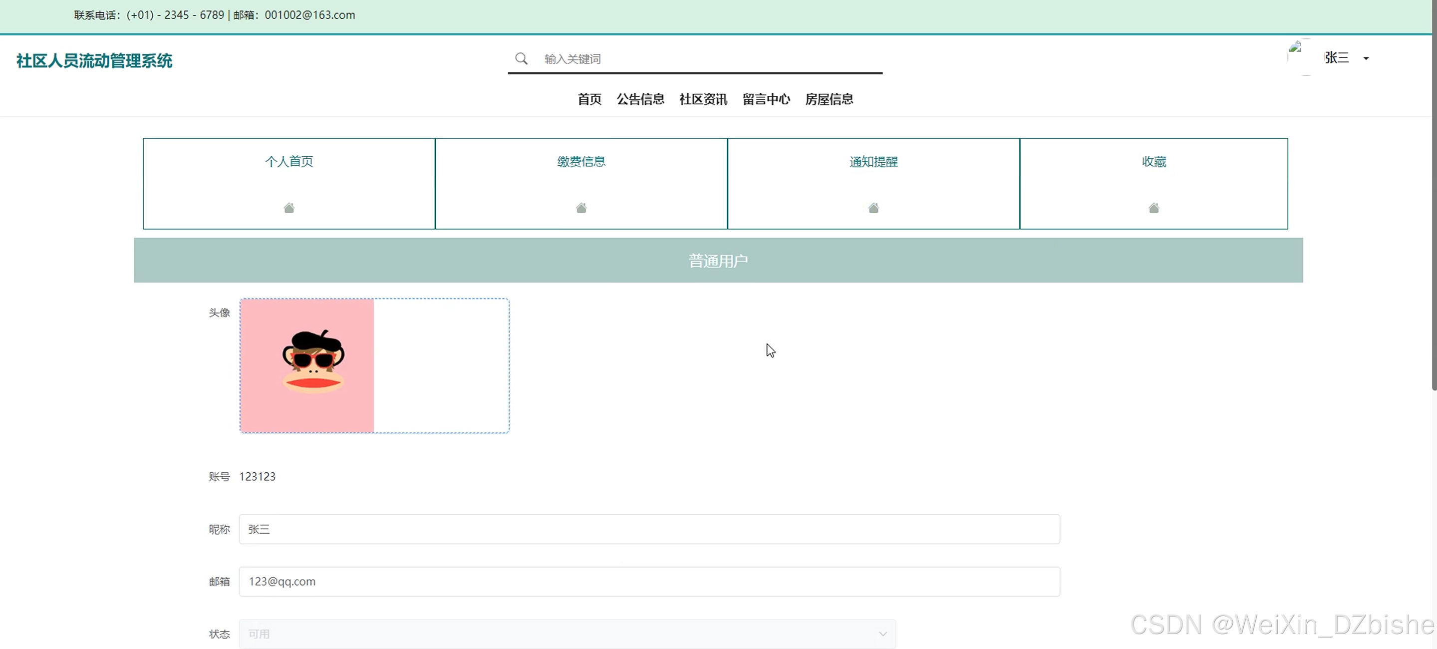Click home icon under 通知提醒
The image size is (1437, 649).
pos(873,208)
